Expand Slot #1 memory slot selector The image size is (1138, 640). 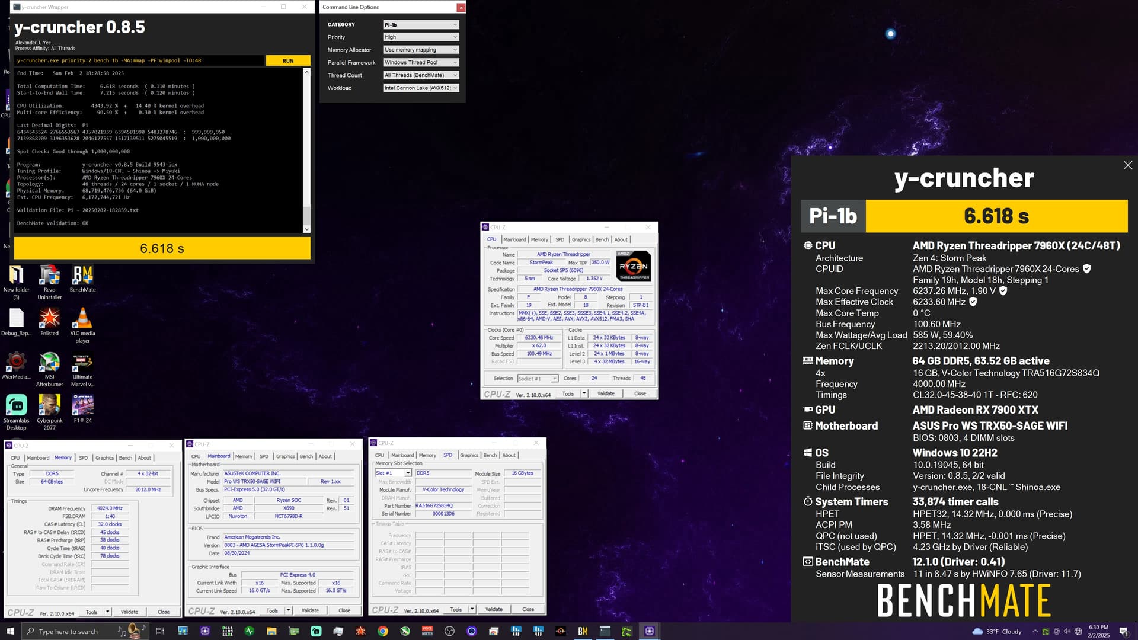(393, 473)
